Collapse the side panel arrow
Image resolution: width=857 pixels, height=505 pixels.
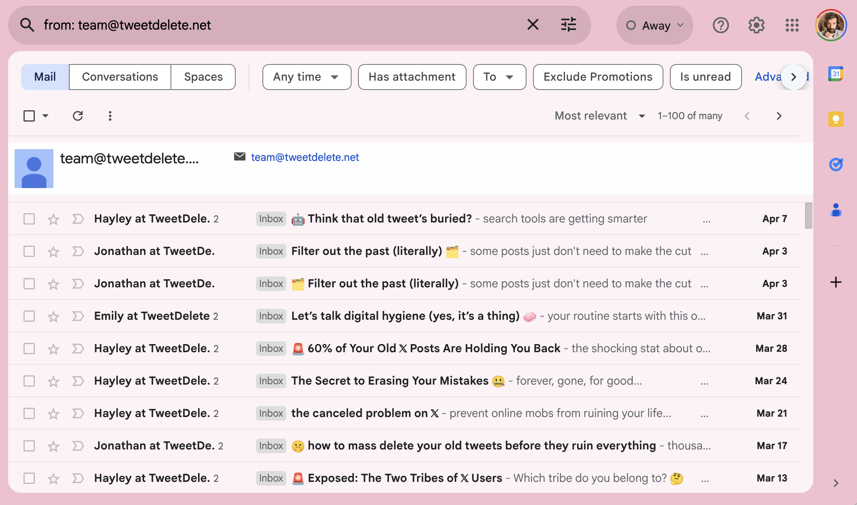836,483
